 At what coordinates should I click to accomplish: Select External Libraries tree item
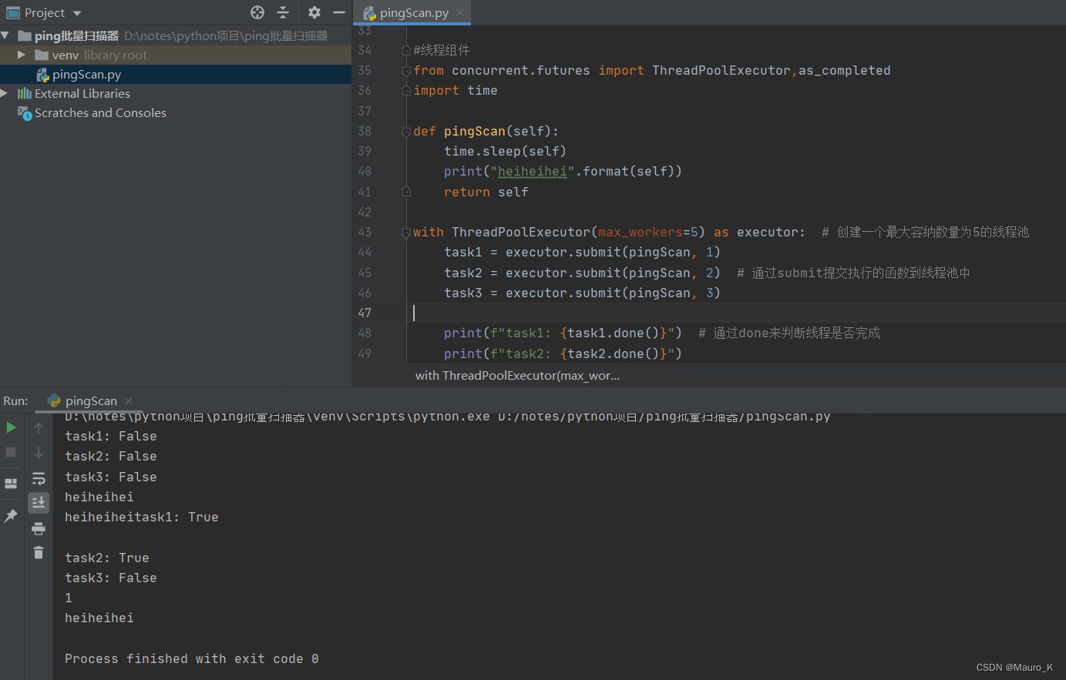[82, 93]
